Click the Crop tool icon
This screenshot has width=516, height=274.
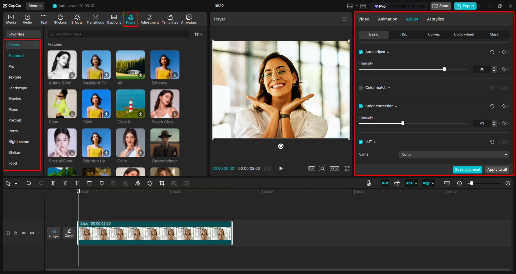point(162,183)
